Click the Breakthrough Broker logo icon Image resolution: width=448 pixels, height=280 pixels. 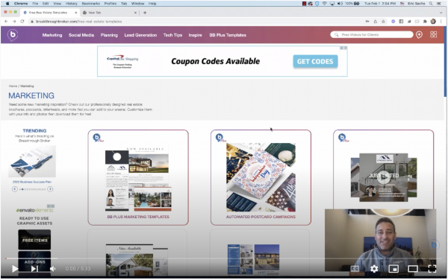coord(13,35)
